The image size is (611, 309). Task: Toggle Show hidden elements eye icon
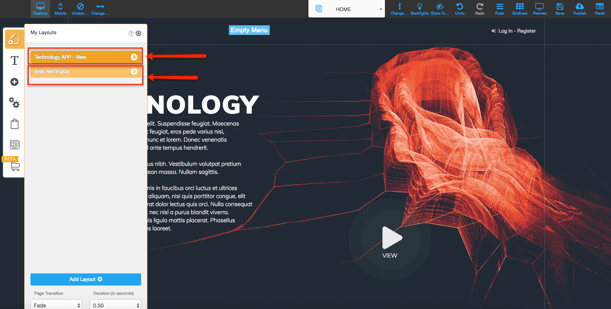439,9
